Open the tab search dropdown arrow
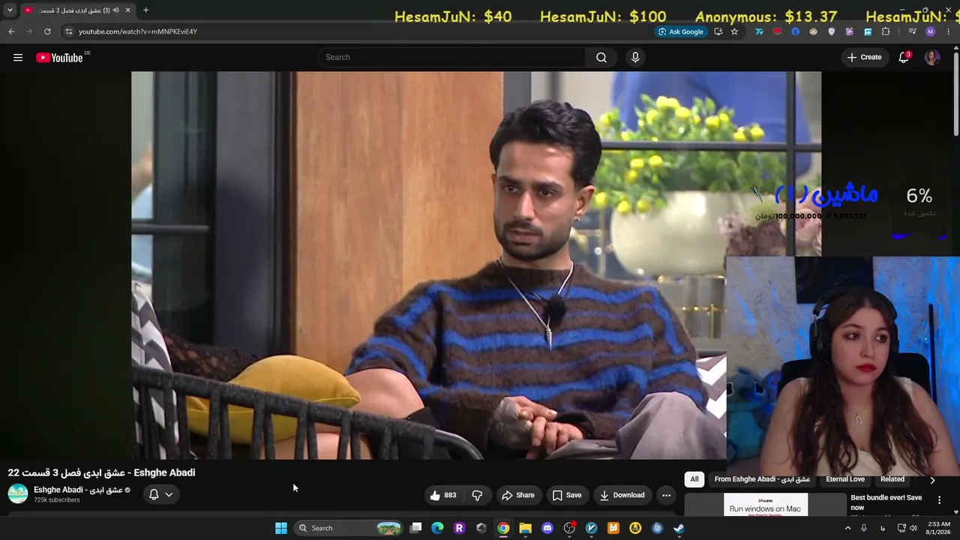Screen dimensions: 960x540 (x=10, y=10)
